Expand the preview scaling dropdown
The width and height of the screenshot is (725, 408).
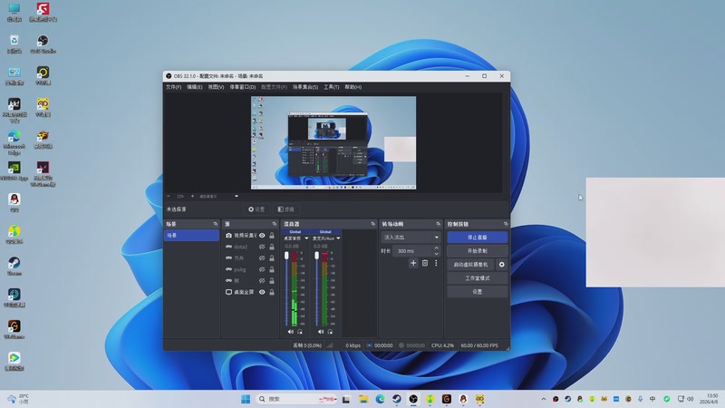point(237,196)
